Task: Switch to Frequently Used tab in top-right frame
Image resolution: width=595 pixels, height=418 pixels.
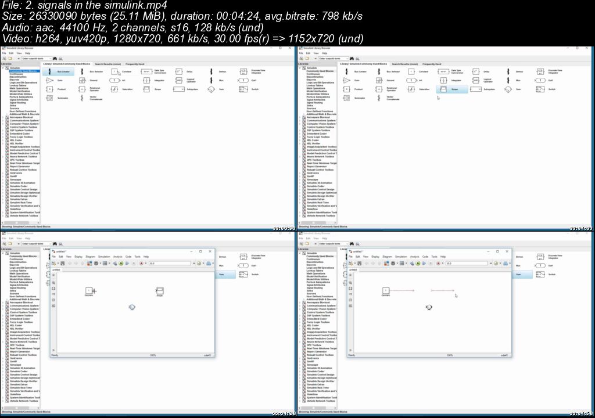Action: tap(432, 64)
